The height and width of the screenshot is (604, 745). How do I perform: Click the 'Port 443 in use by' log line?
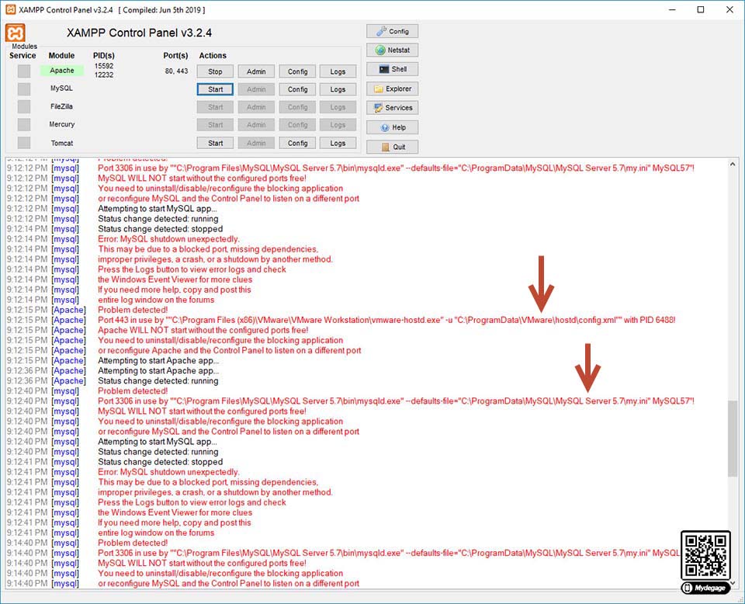(x=386, y=321)
